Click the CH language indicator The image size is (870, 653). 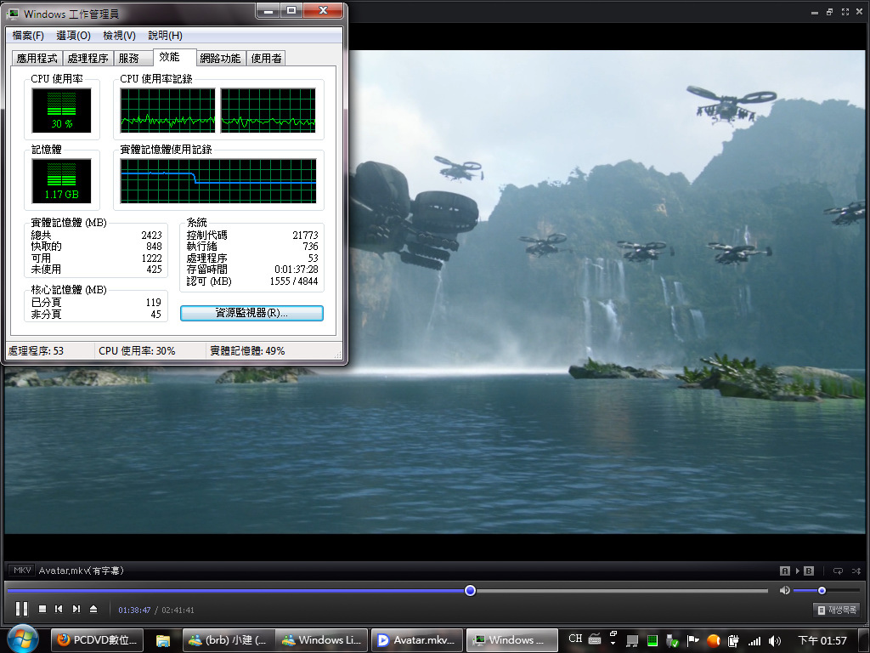[575, 639]
